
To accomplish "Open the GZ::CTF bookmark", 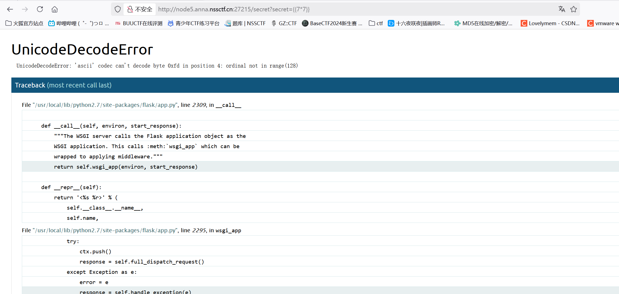I will click(284, 23).
